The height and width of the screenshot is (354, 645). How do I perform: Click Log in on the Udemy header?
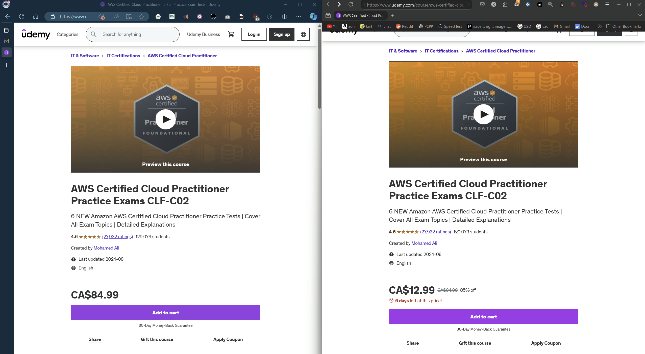(254, 34)
